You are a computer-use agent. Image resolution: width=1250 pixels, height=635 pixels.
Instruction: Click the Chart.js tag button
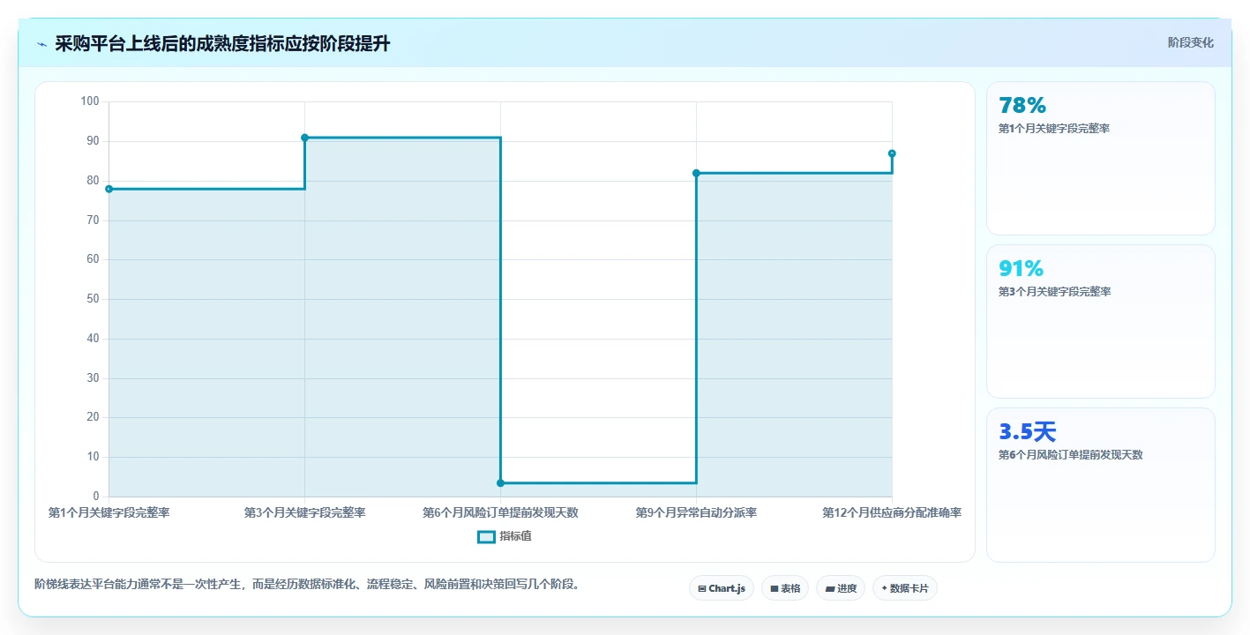(721, 588)
